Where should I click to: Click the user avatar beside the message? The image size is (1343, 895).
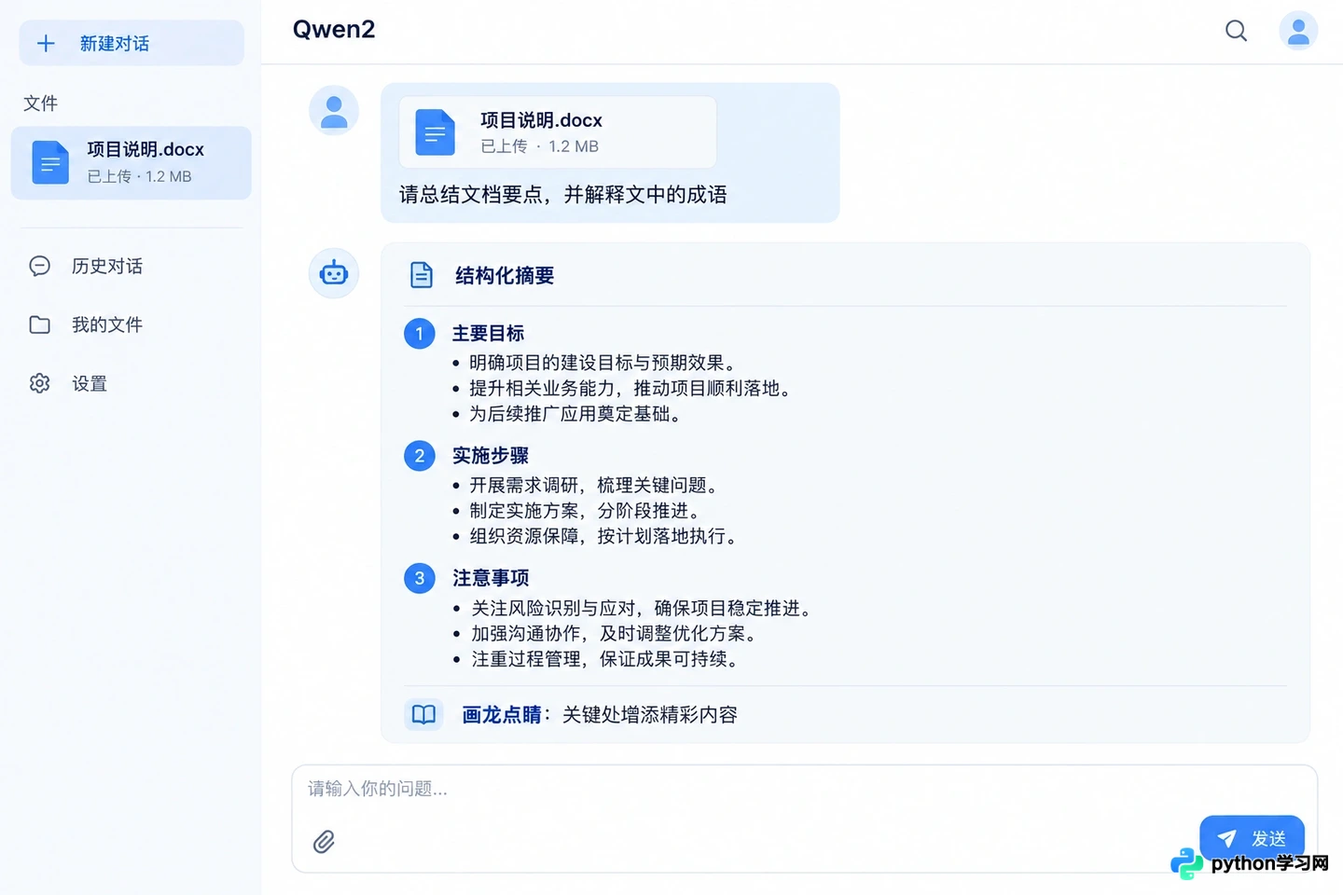pyautogui.click(x=334, y=110)
